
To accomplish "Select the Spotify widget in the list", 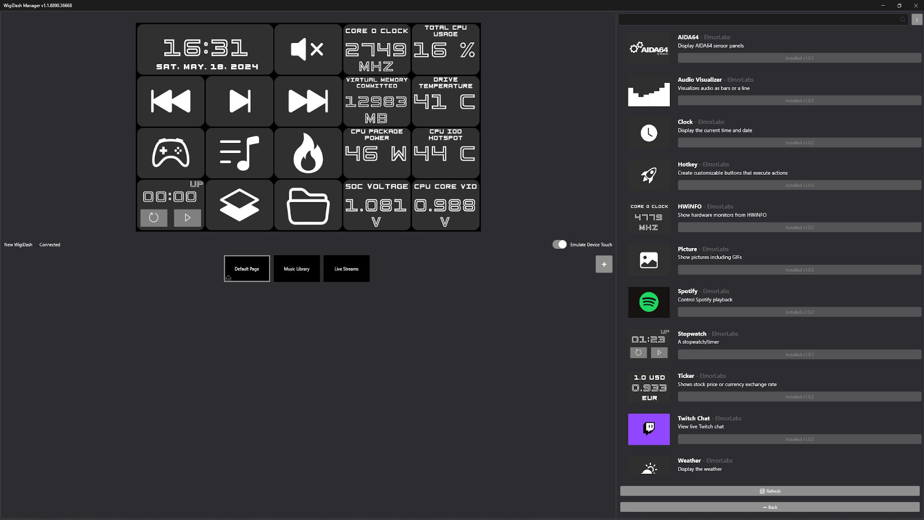I will 648,302.
